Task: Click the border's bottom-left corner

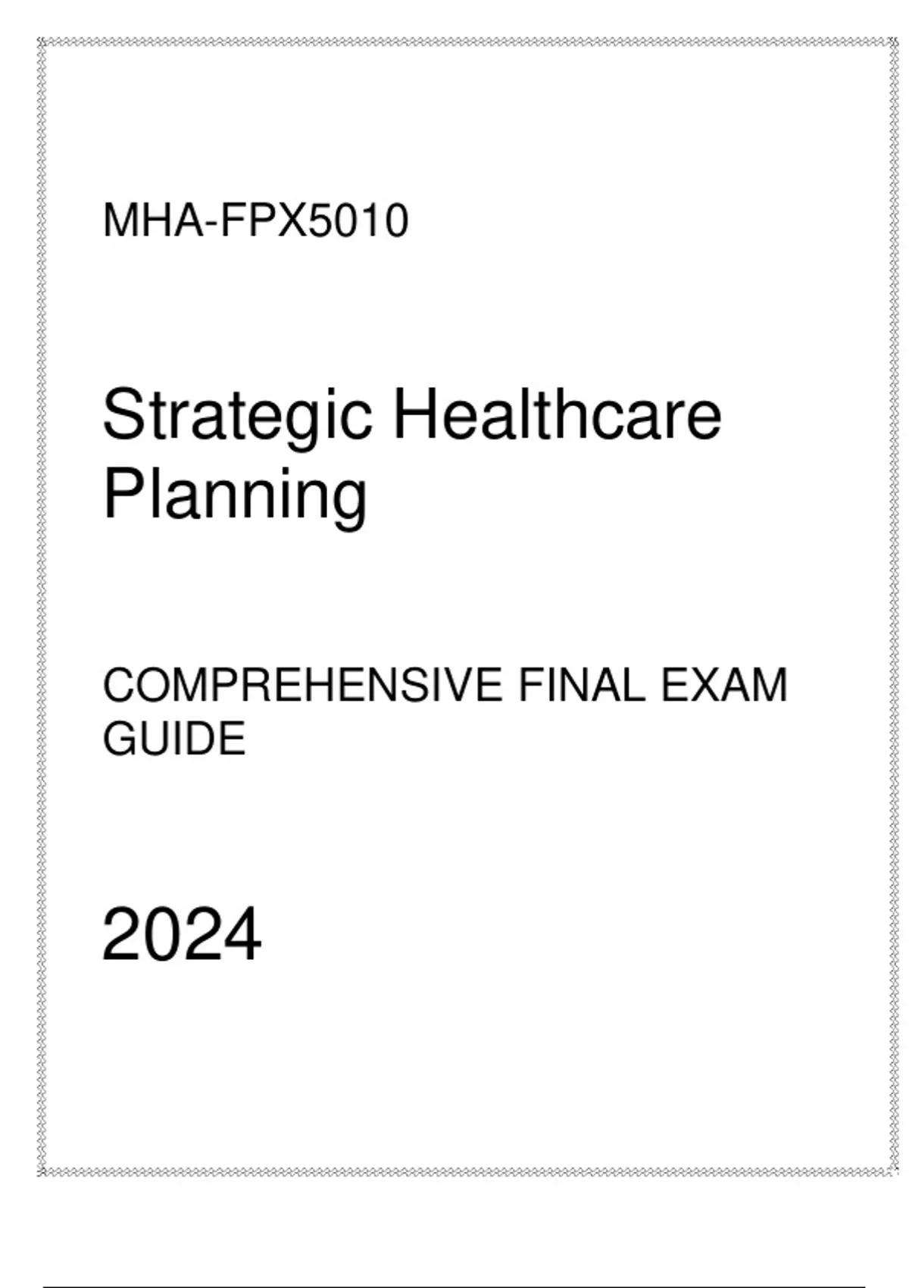Action: (x=42, y=1171)
